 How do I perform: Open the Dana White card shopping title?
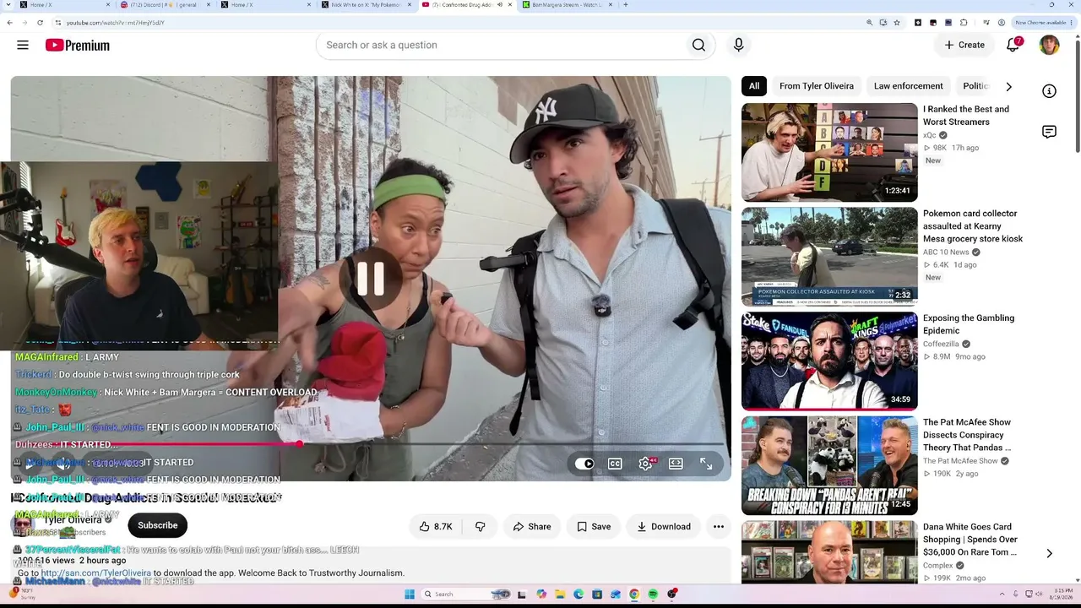pos(970,540)
